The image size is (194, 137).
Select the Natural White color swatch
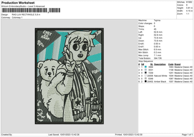[145, 76]
